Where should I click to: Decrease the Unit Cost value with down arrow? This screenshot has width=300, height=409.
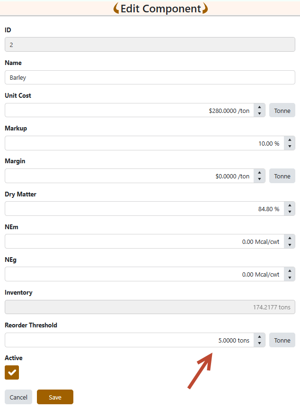coord(259,113)
